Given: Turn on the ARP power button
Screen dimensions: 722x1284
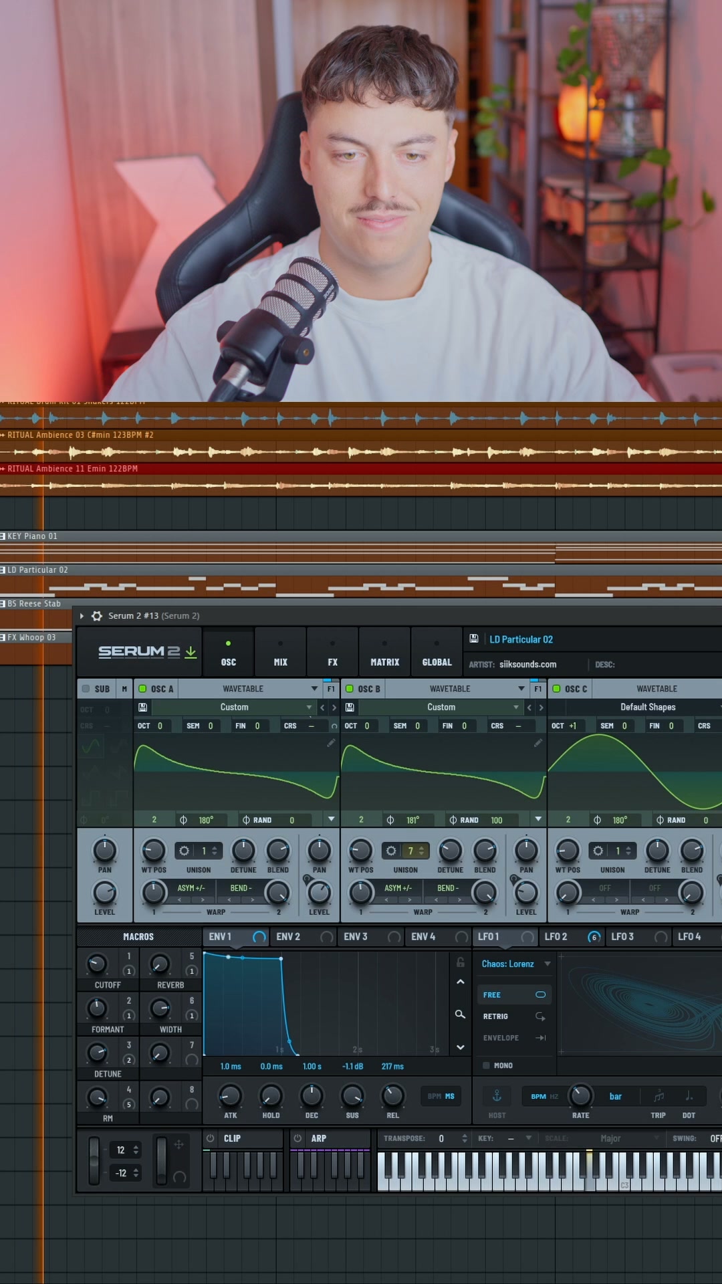Looking at the screenshot, I should [x=297, y=1138].
